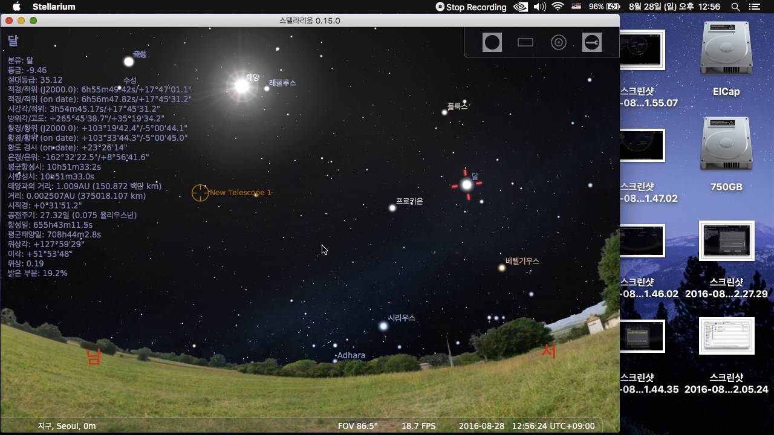Screen dimensions: 774x435
Task: Click the distance line 거리: 0.002507AU
Action: 77,196
